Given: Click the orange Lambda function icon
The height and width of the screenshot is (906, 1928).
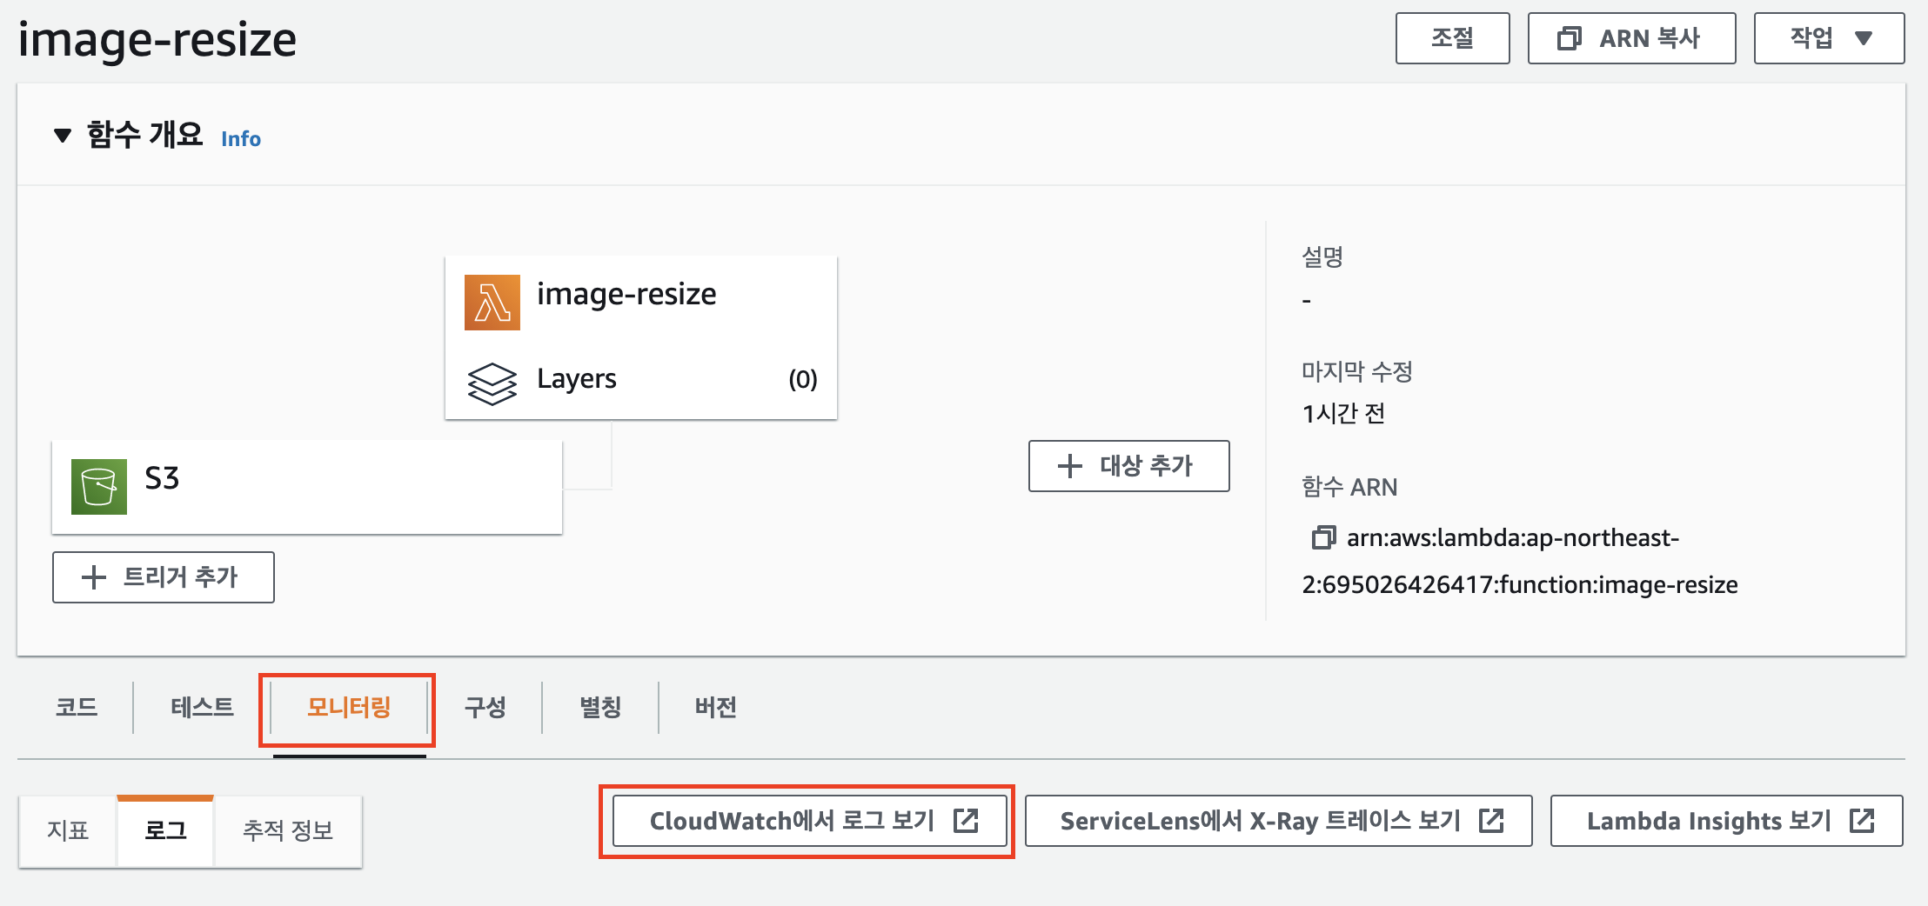Looking at the screenshot, I should 492,303.
